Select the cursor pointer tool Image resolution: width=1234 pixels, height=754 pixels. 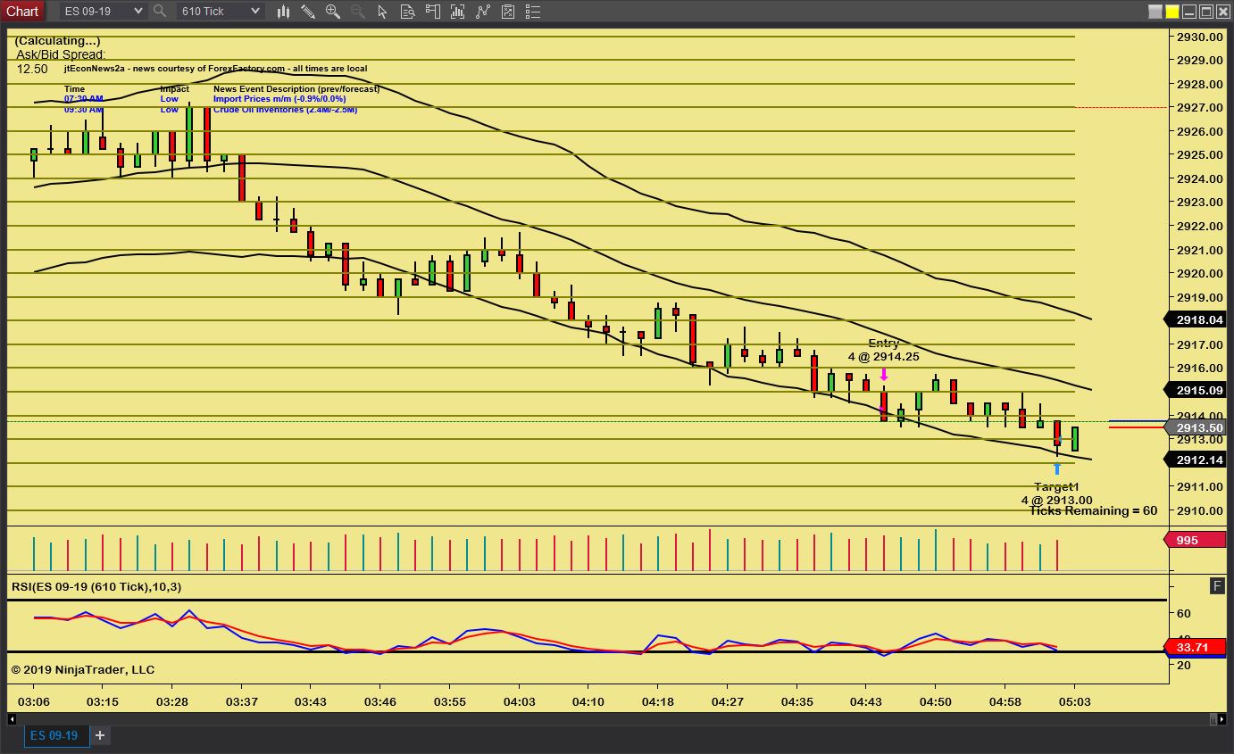[383, 12]
